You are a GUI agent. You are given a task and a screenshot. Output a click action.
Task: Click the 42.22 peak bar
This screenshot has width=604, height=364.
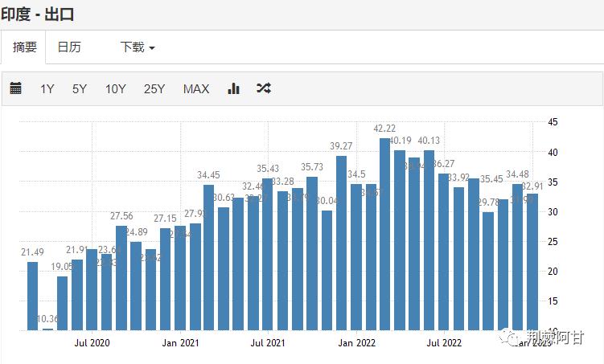click(x=385, y=233)
